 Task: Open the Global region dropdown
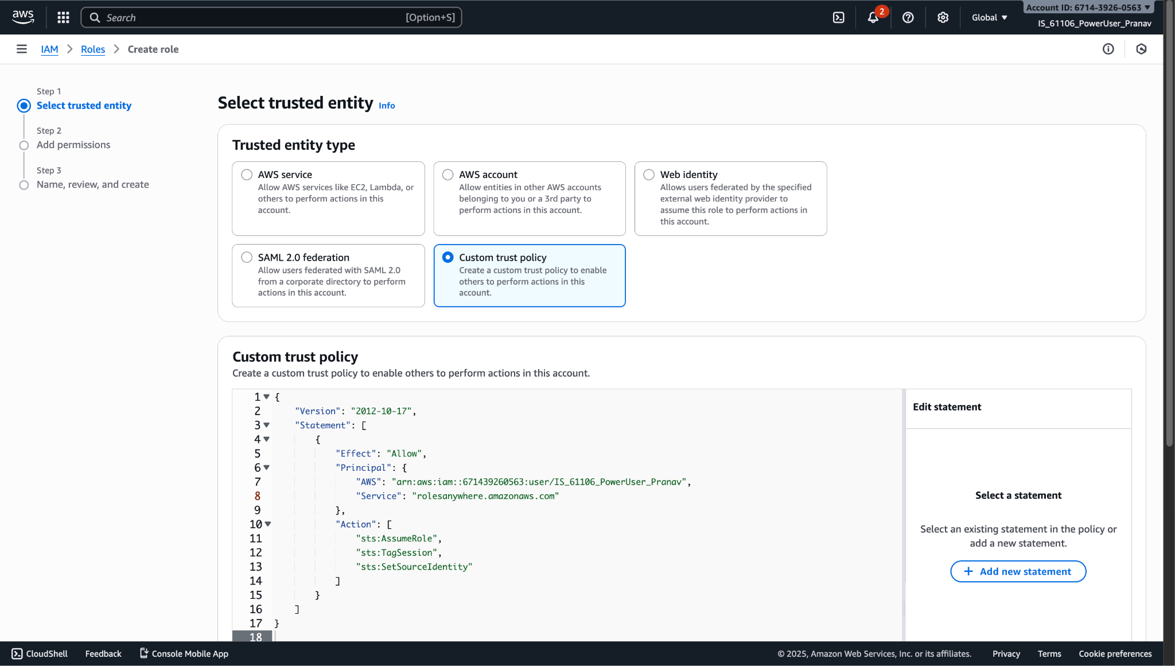coord(989,18)
